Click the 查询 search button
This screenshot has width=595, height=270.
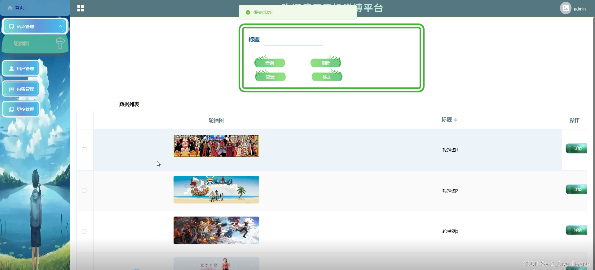(270, 62)
